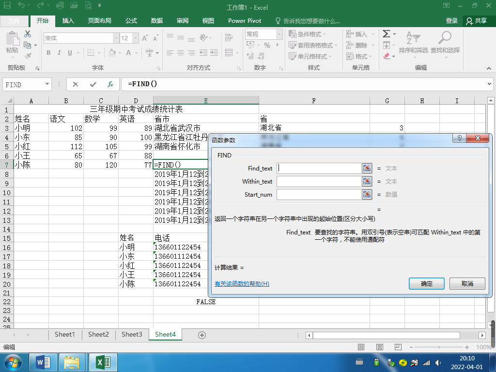Open the Data ribbon tab
Image resolution: width=496 pixels, height=372 pixels.
pos(157,21)
